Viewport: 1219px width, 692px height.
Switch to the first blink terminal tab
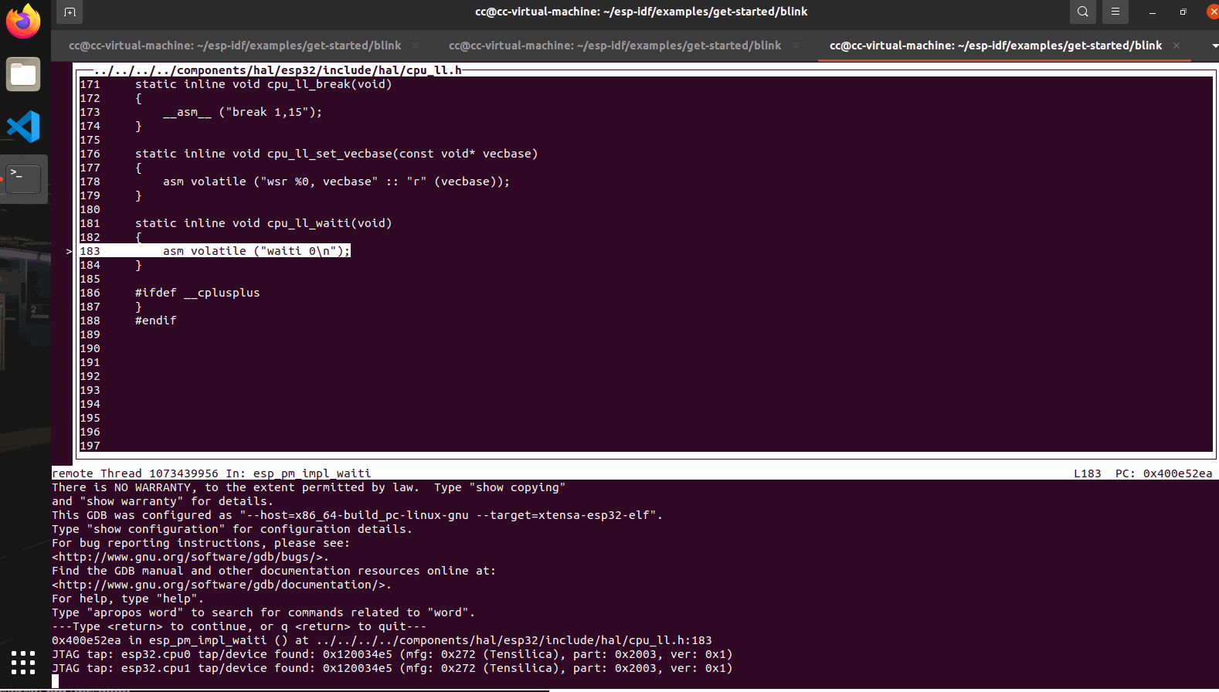coord(235,46)
